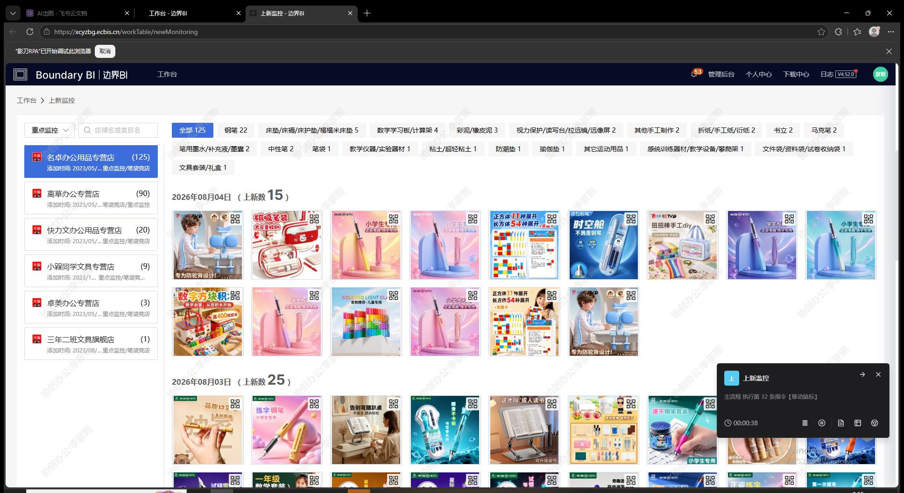The width and height of the screenshot is (904, 493).
Task: Navigate to 工作台 in breadcrumb
Action: point(27,100)
